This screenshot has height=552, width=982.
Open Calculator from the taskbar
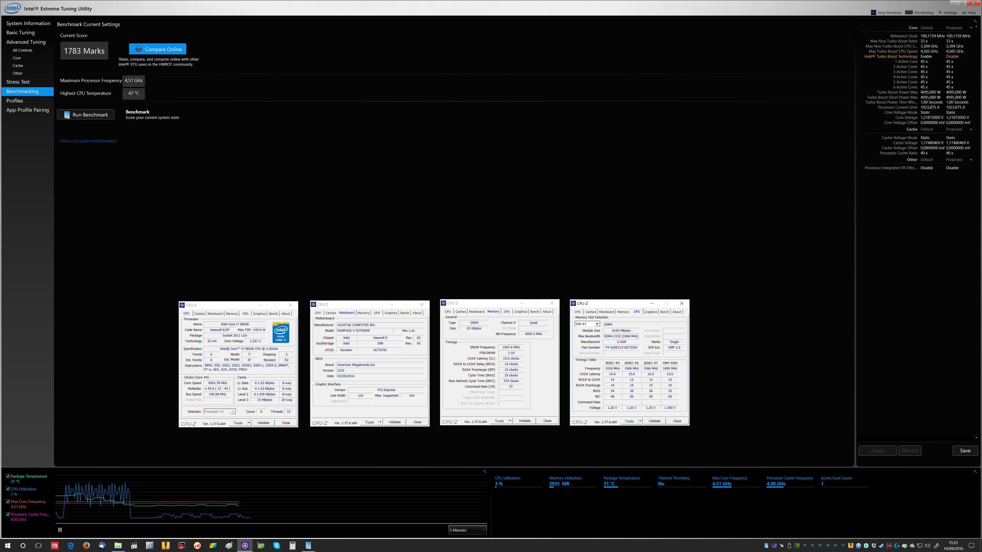tap(292, 546)
